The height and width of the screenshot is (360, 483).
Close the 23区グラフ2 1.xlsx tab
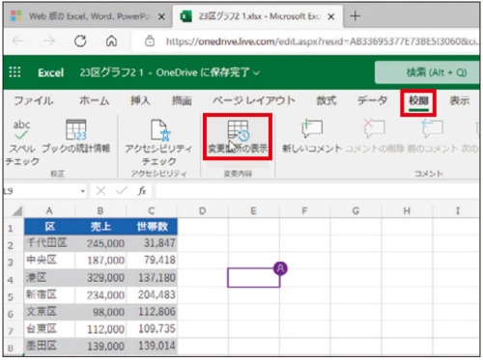pyautogui.click(x=330, y=16)
